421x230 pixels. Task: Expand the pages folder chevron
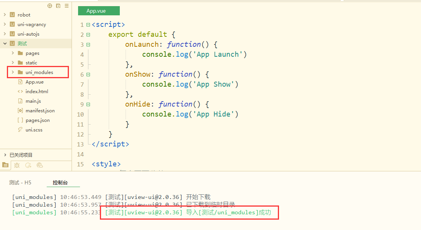coord(13,53)
